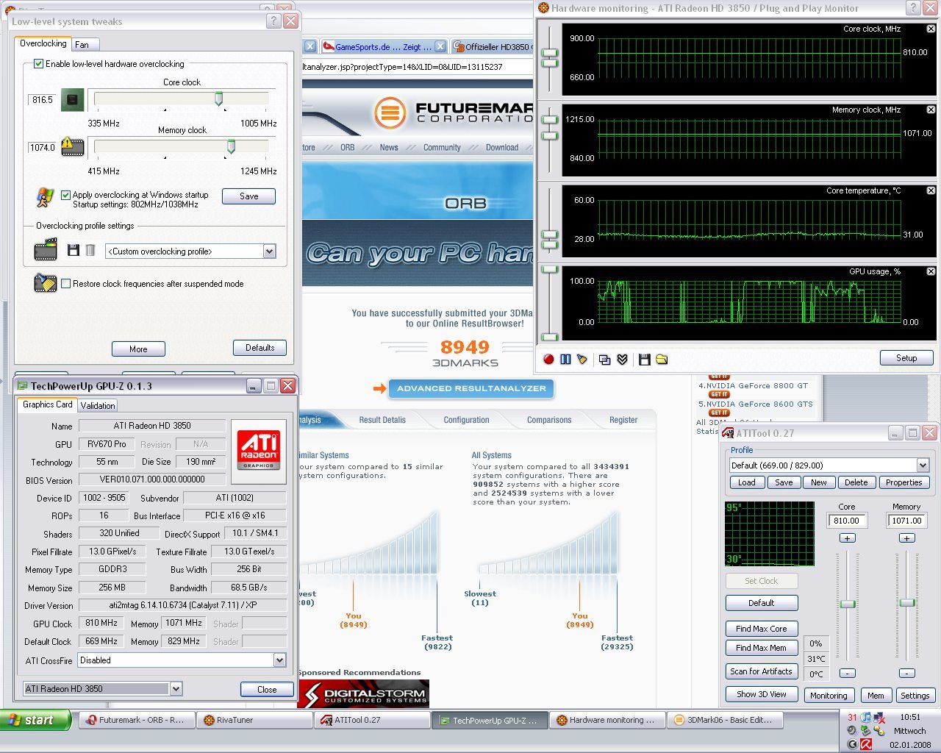
Task: Click the warning memory icon beside Memory clock
Action: click(x=72, y=146)
